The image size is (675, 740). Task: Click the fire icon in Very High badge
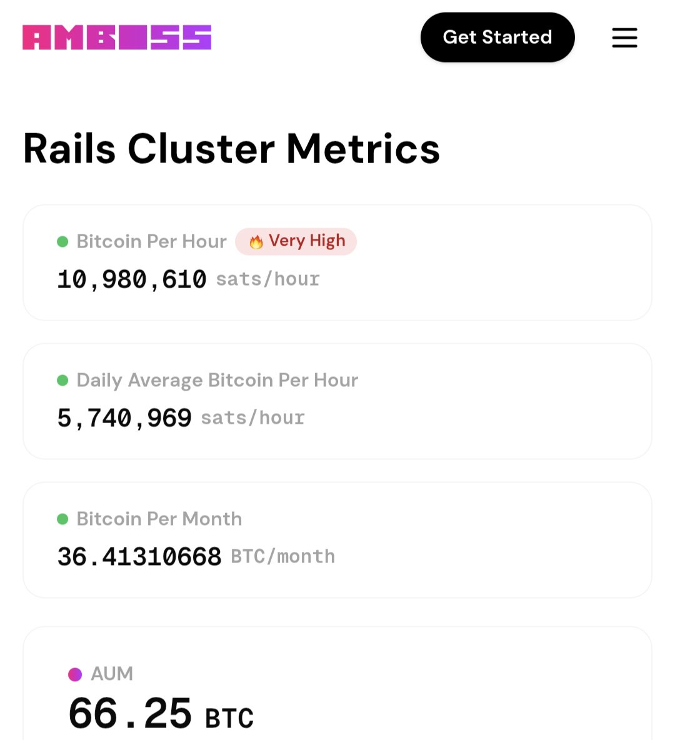(256, 242)
